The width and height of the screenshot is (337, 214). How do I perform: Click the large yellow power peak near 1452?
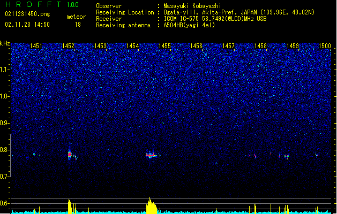click(x=70, y=207)
